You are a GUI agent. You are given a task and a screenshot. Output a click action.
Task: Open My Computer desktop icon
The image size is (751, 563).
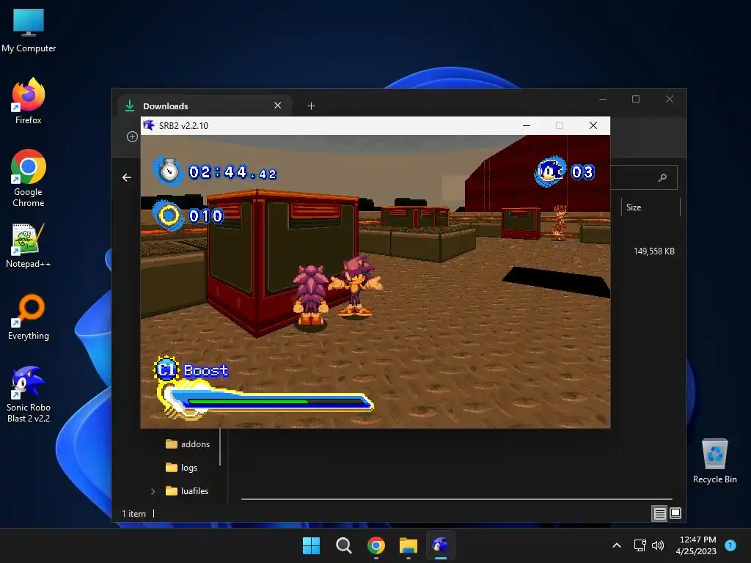(29, 29)
